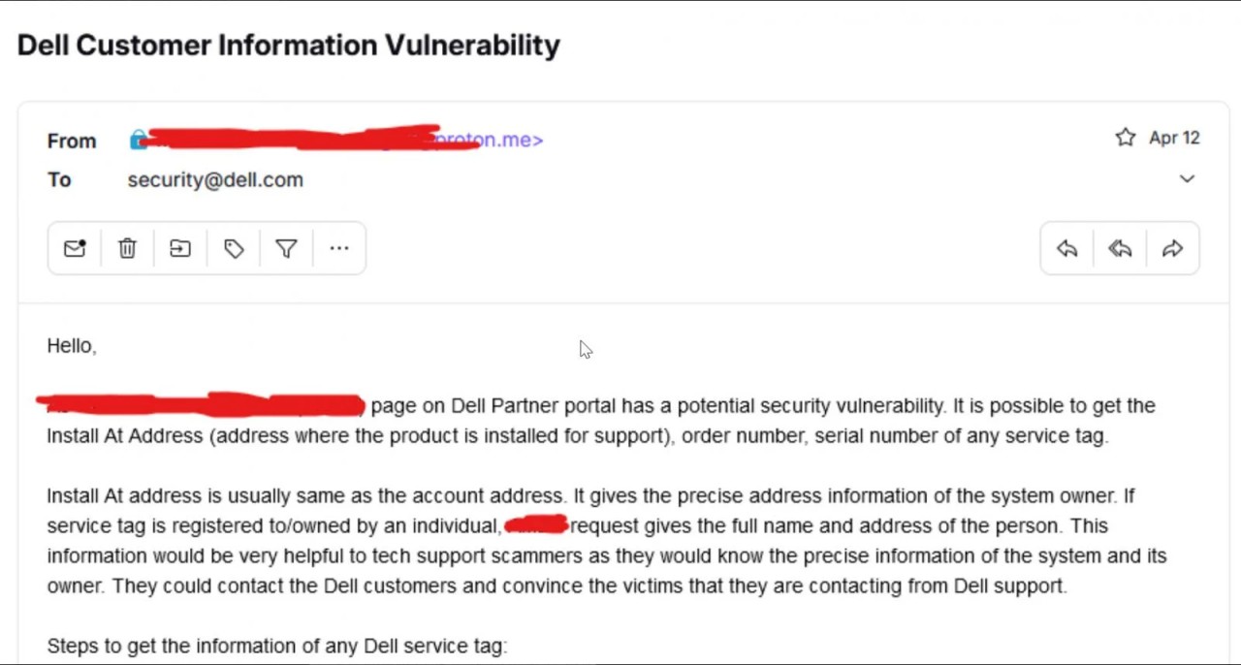Screen dimensions: 1241x665
Task: Click the From label
Action: tap(72, 141)
